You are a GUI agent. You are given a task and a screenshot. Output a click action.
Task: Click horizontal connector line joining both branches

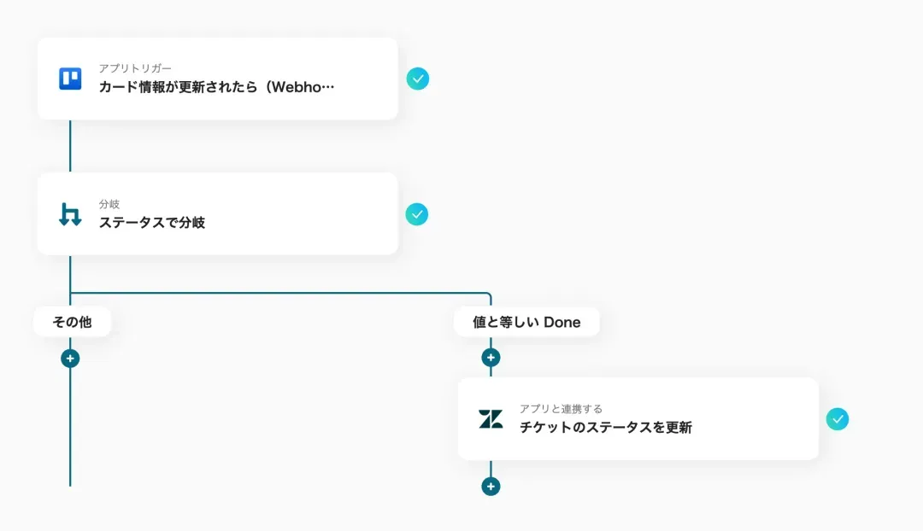click(x=282, y=293)
